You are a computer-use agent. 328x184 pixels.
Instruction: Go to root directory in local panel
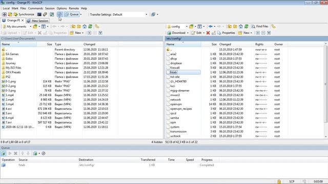point(79,27)
